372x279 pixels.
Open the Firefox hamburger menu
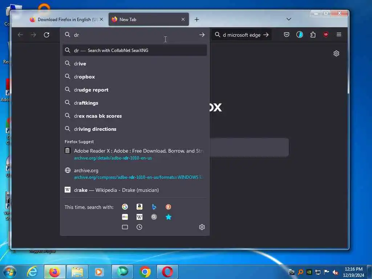[339, 35]
